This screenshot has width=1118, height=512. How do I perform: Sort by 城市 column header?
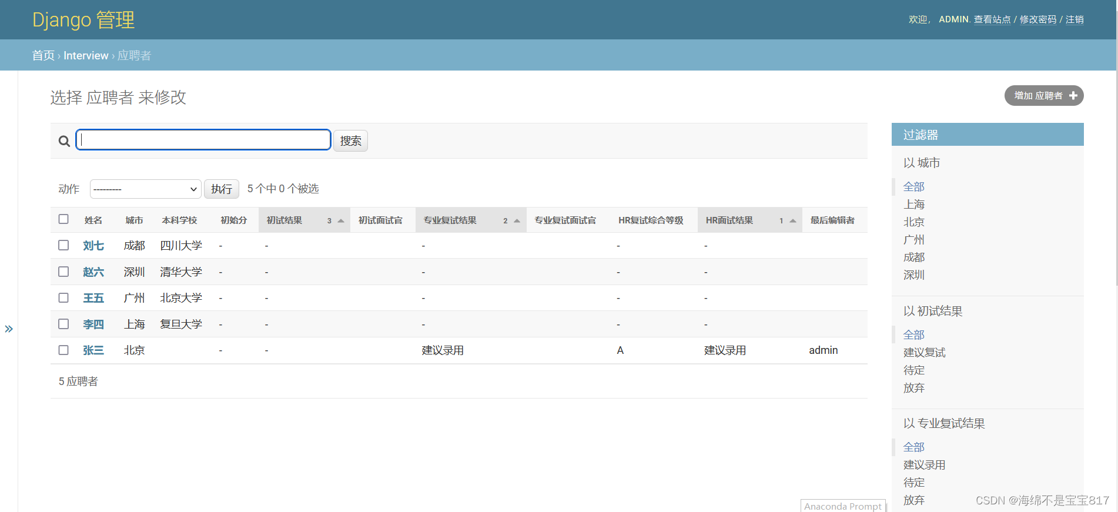pyautogui.click(x=134, y=220)
